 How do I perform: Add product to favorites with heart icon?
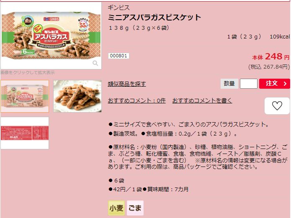click(277, 106)
